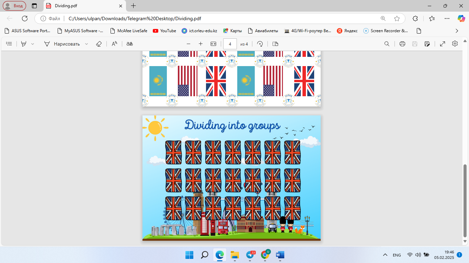This screenshot has width=469, height=263.
Task: Click the page number field showing 4
Action: [230, 44]
